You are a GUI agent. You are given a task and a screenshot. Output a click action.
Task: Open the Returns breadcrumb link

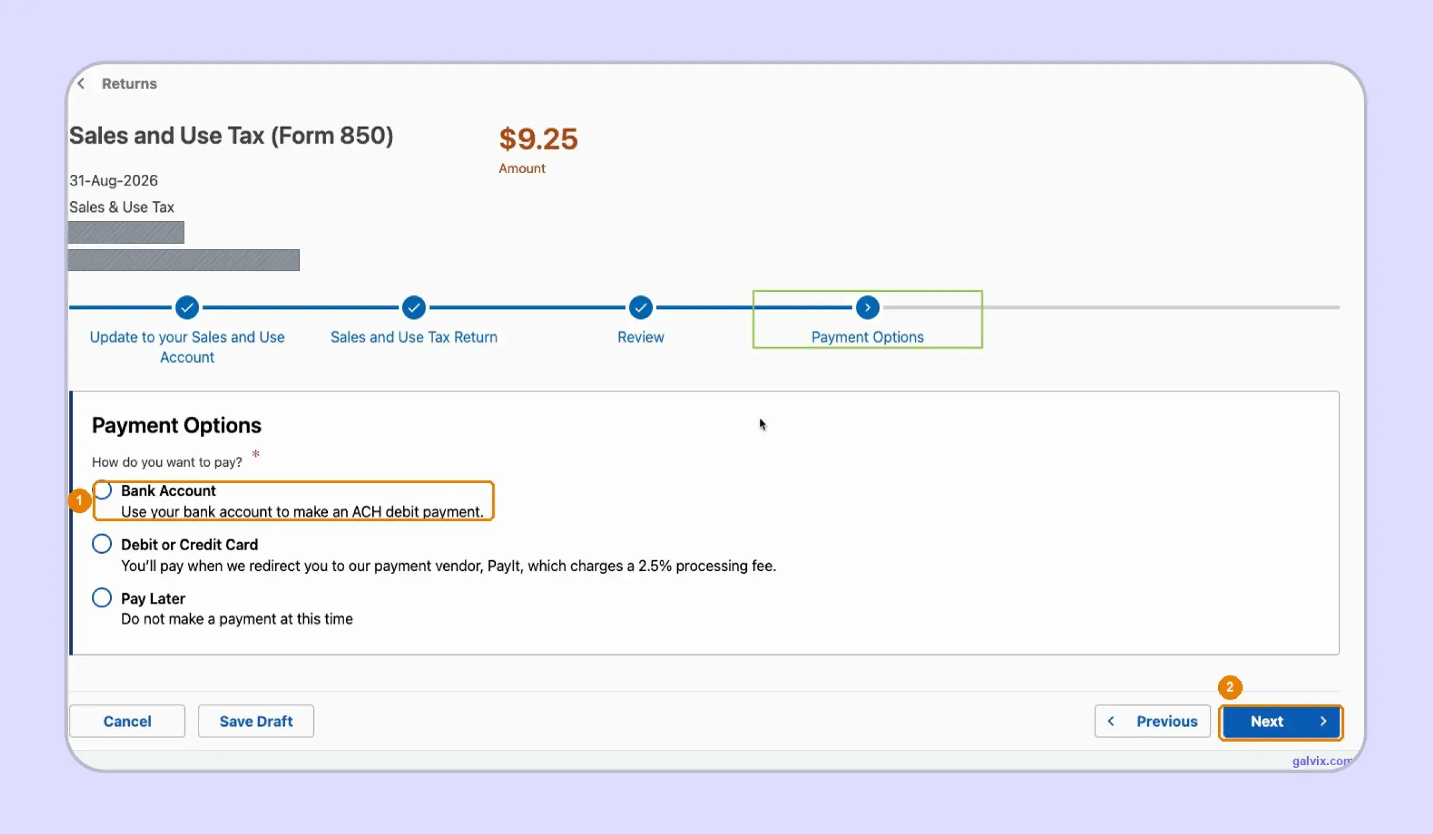point(129,84)
